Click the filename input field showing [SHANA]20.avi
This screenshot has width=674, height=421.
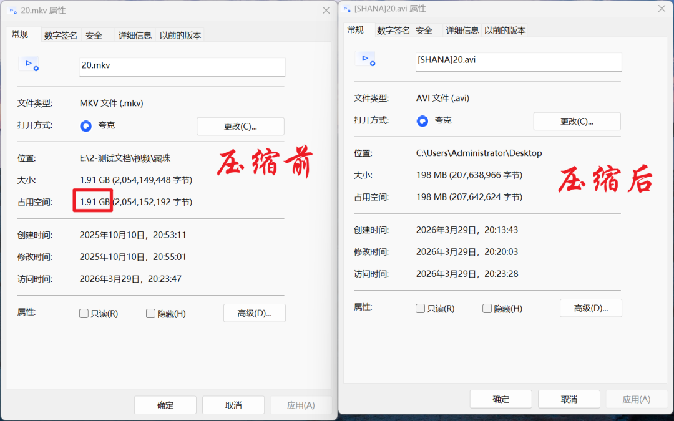tap(518, 62)
